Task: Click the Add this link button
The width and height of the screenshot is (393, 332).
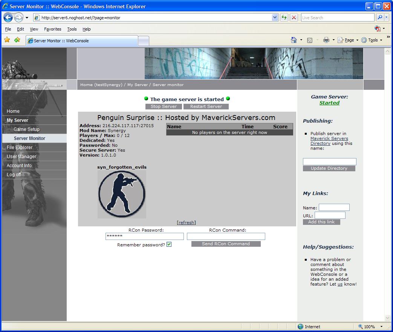Action: (321, 222)
